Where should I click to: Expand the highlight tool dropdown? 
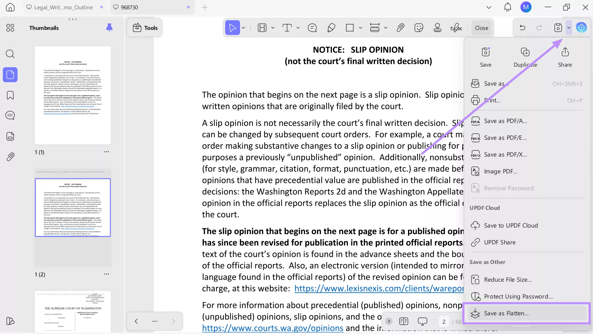point(273,28)
